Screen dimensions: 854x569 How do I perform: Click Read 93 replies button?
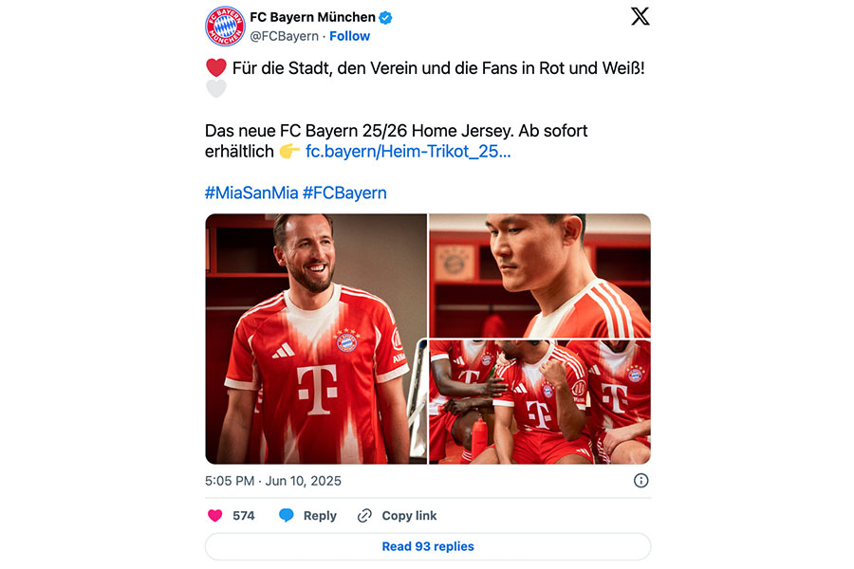pos(428,546)
